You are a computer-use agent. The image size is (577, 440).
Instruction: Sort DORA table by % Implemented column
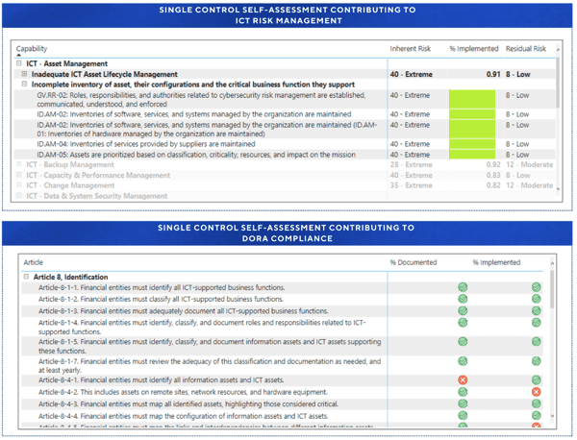pos(496,262)
